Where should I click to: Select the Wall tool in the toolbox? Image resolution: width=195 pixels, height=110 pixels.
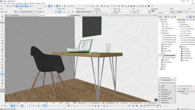(x=2, y=25)
